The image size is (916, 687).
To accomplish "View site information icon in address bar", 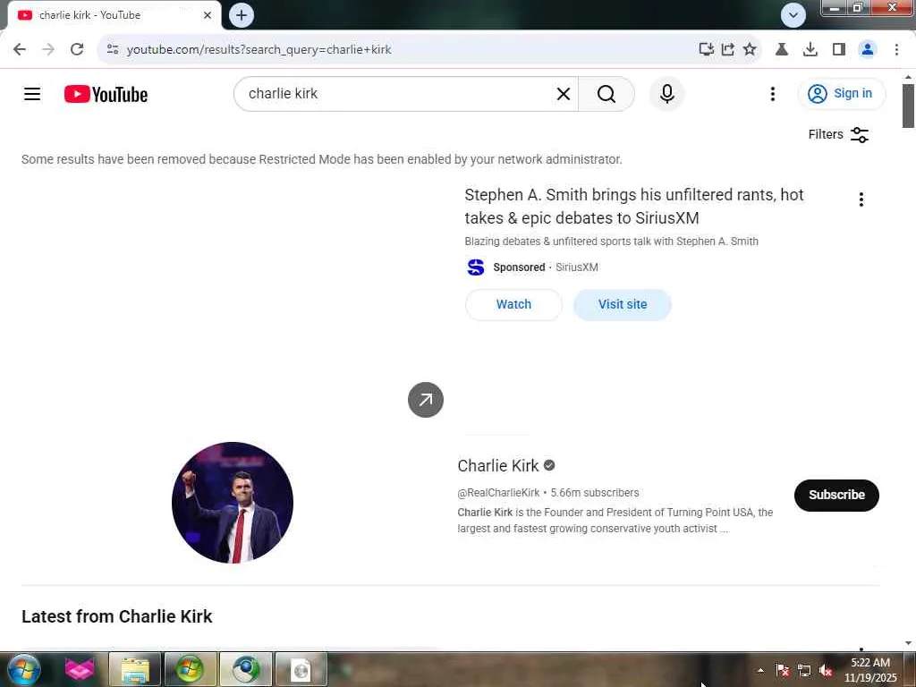I will tap(113, 49).
